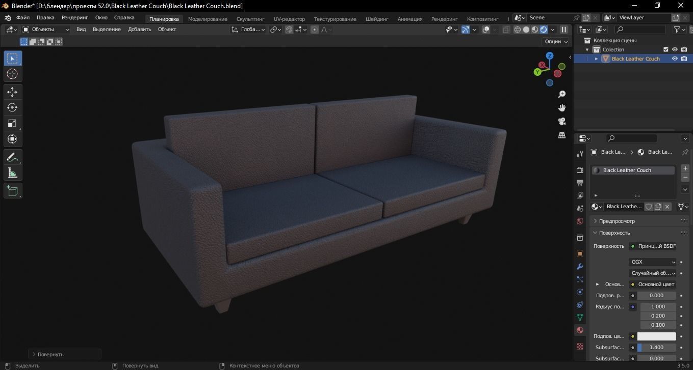Open the Physics properties tab
This screenshot has width=693, height=370.
pyautogui.click(x=580, y=292)
